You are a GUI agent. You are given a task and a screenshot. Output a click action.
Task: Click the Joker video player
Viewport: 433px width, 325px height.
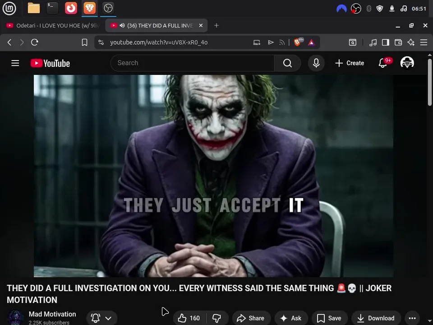[213, 176]
